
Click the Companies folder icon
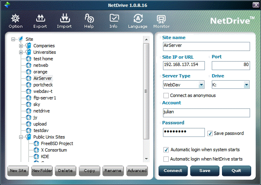coord(28,46)
